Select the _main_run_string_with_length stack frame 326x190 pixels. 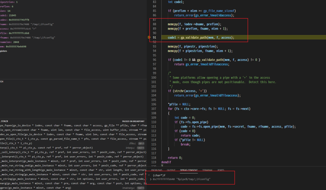(73, 170)
